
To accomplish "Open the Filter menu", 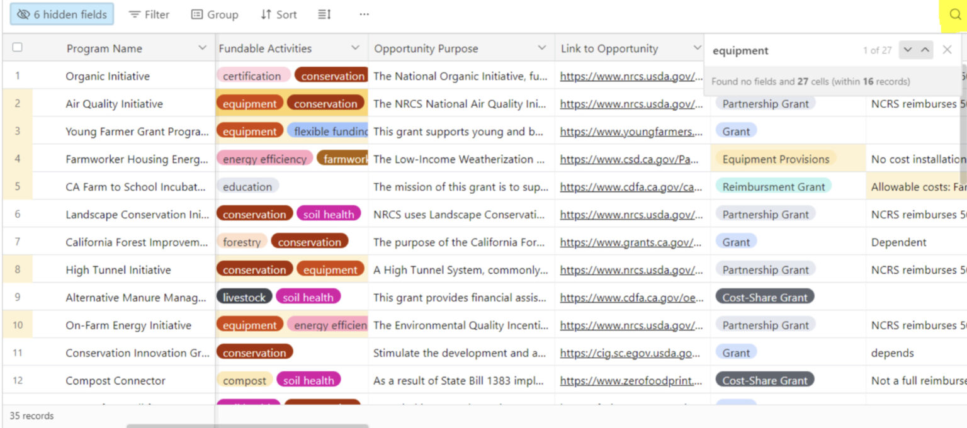I will pyautogui.click(x=149, y=14).
